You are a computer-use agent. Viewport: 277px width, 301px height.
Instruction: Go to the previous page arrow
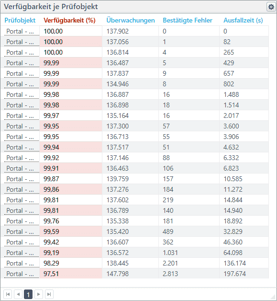click(x=18, y=294)
